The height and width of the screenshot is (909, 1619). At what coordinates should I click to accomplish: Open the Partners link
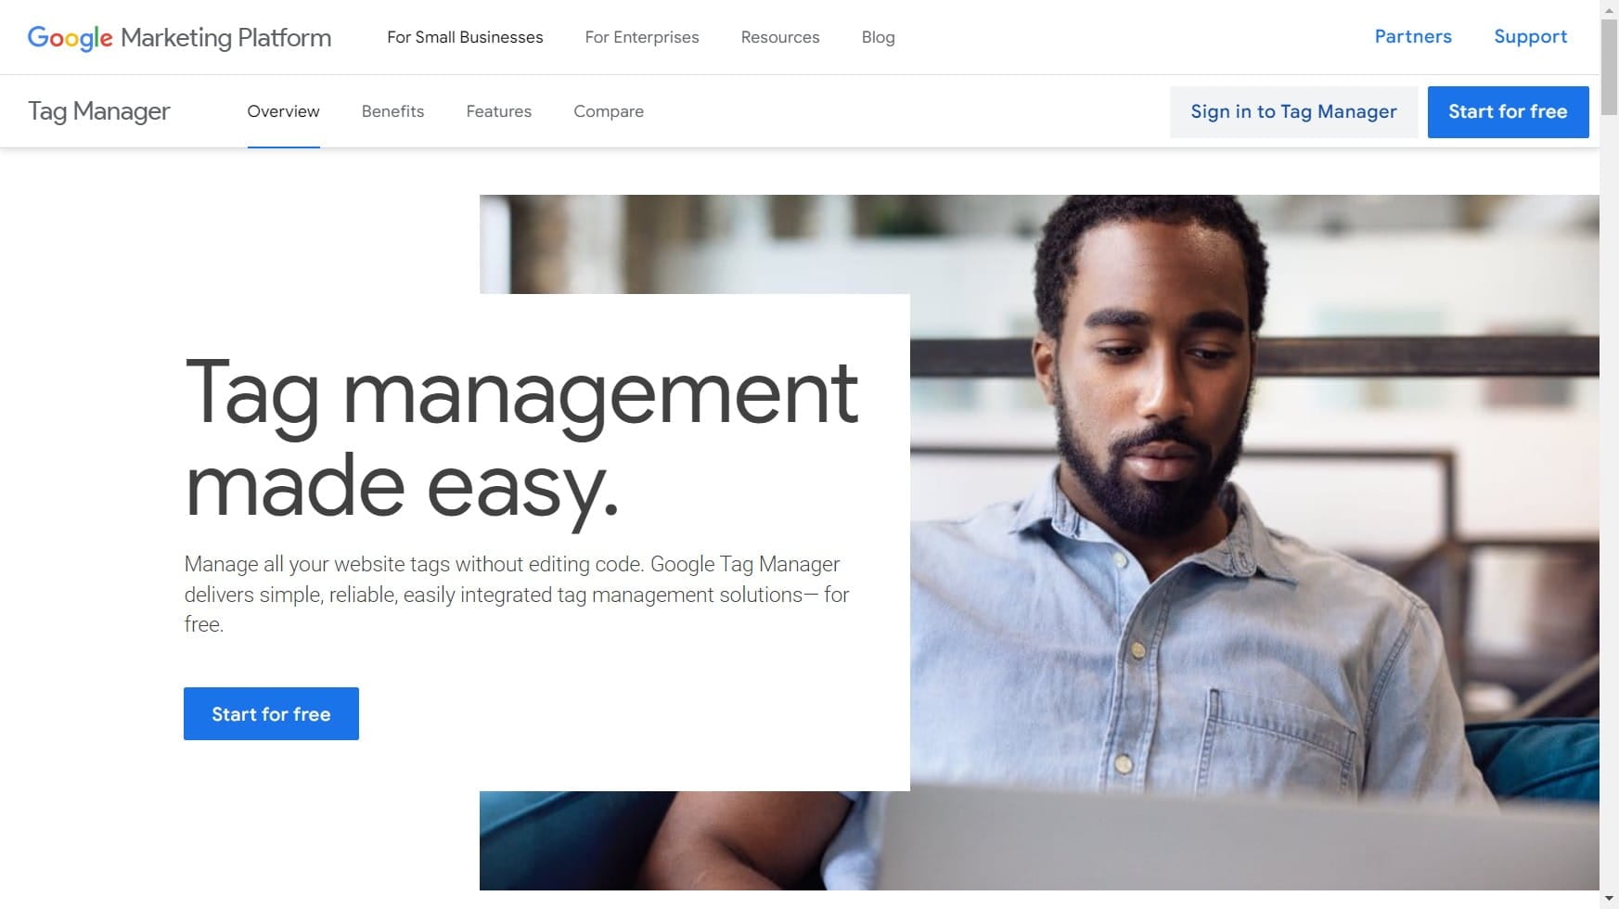point(1413,36)
